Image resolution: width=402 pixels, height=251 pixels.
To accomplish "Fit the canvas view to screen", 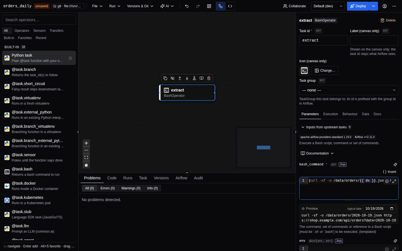I will pyautogui.click(x=86, y=158).
